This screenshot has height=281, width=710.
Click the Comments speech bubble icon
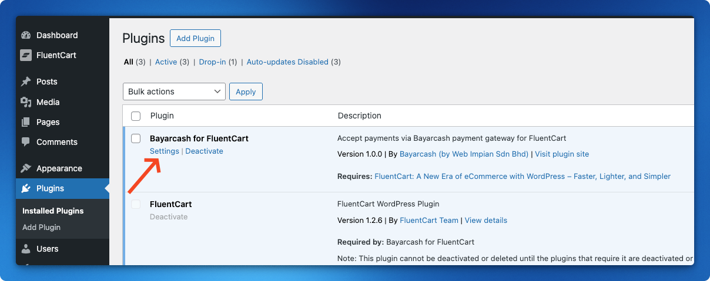click(26, 142)
